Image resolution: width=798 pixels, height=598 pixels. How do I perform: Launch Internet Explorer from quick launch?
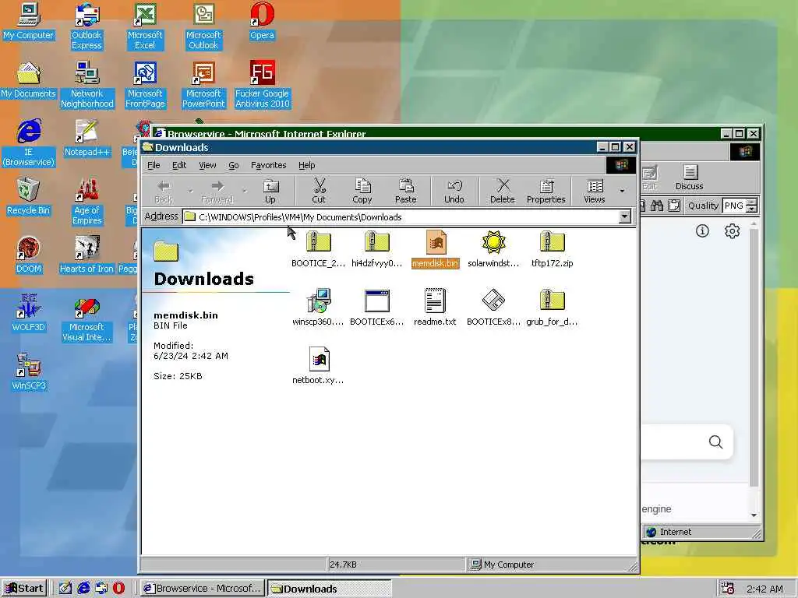tap(83, 589)
